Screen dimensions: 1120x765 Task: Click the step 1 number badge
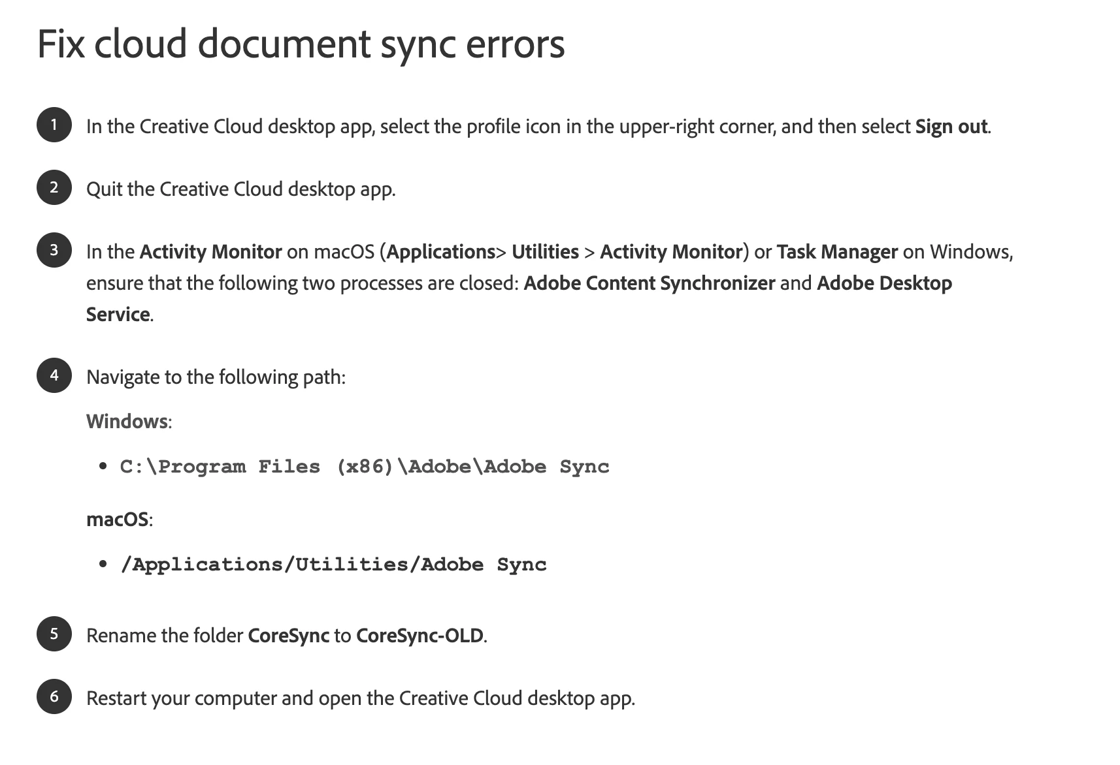pos(54,125)
